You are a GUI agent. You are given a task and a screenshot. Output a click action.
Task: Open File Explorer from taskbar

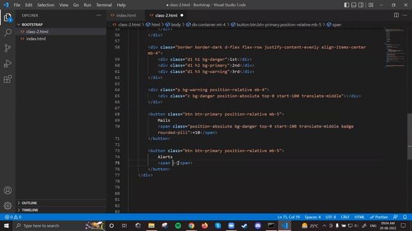(151, 225)
